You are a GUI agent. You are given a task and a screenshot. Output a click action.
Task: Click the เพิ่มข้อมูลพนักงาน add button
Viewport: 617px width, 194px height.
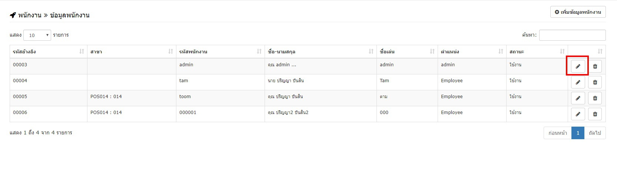coord(578,12)
